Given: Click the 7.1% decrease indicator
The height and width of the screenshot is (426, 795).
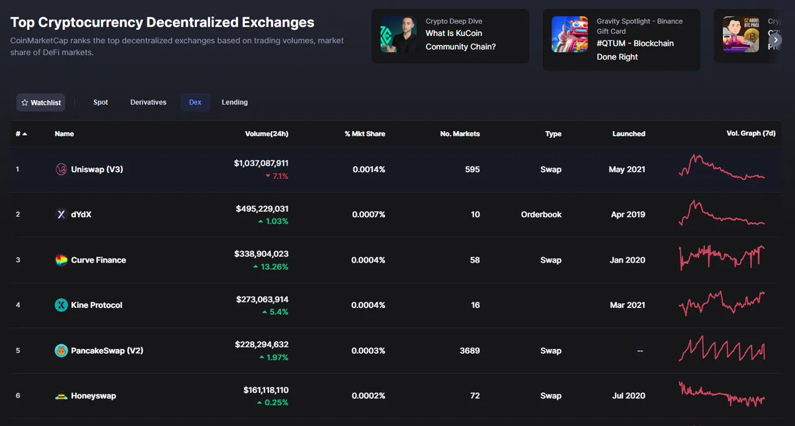Looking at the screenshot, I should (277, 176).
